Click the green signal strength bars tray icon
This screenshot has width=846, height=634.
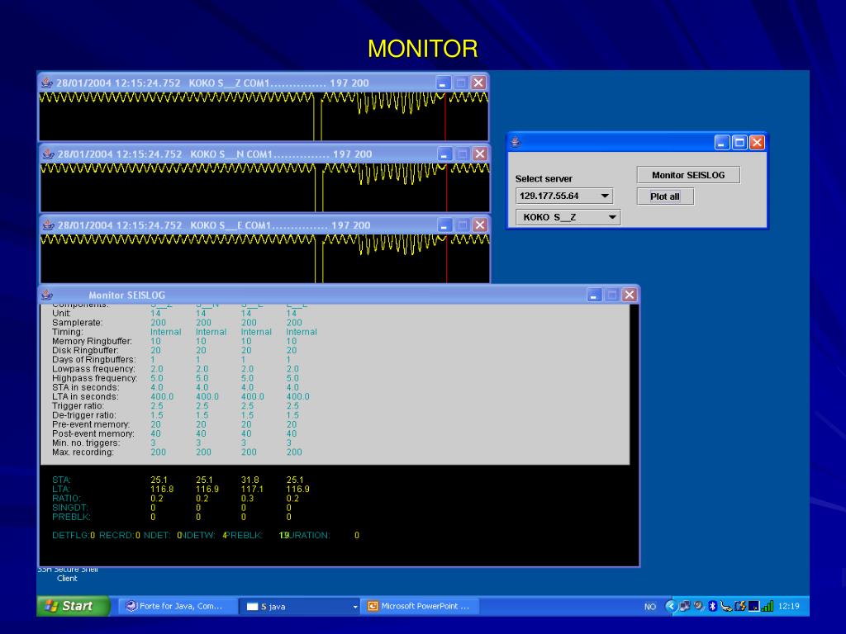point(768,606)
